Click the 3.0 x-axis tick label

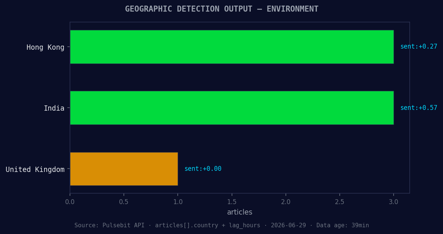[394, 202]
